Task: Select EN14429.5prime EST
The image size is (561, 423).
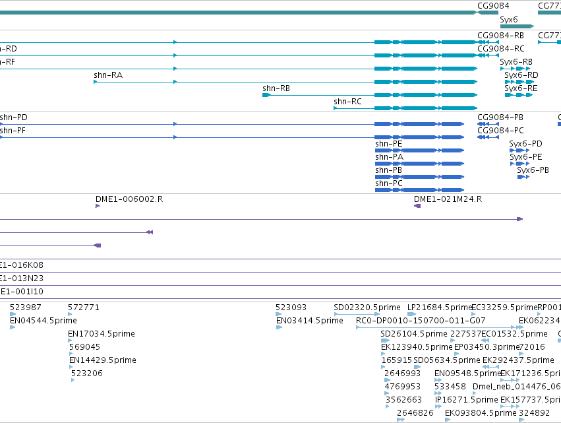Action: (103, 360)
